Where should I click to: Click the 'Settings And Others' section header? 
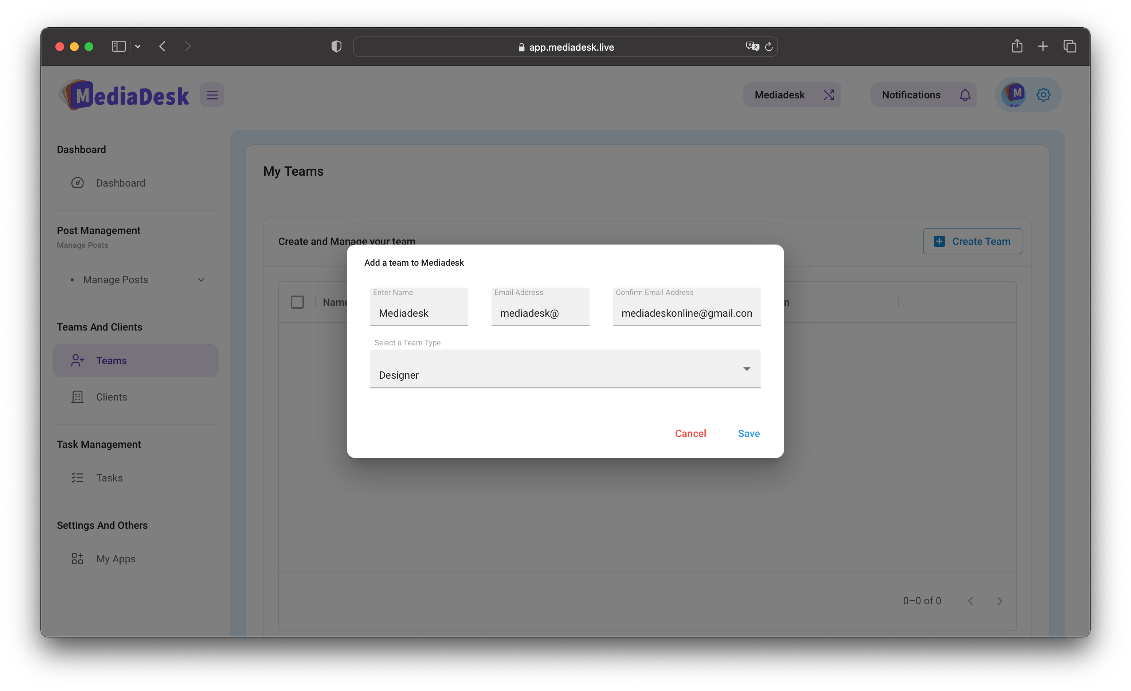pyautogui.click(x=102, y=525)
